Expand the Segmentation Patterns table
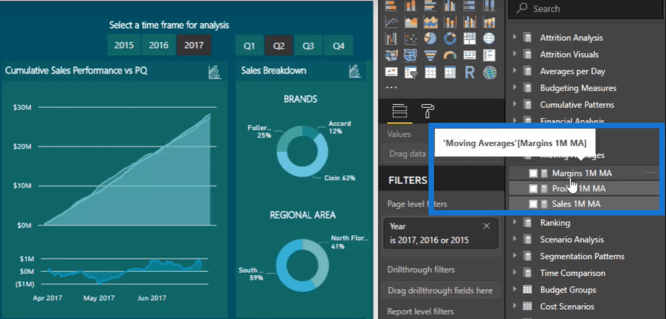The image size is (666, 319). (x=514, y=256)
